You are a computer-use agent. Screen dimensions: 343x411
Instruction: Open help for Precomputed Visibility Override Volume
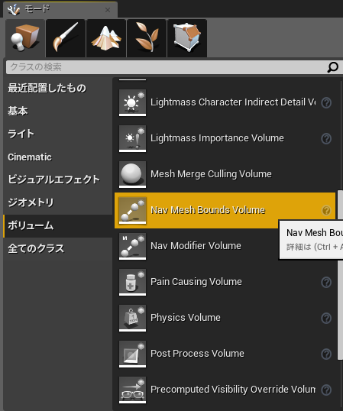click(326, 390)
